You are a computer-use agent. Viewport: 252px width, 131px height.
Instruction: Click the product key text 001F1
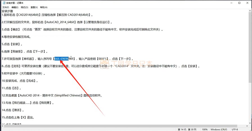pos(103,59)
